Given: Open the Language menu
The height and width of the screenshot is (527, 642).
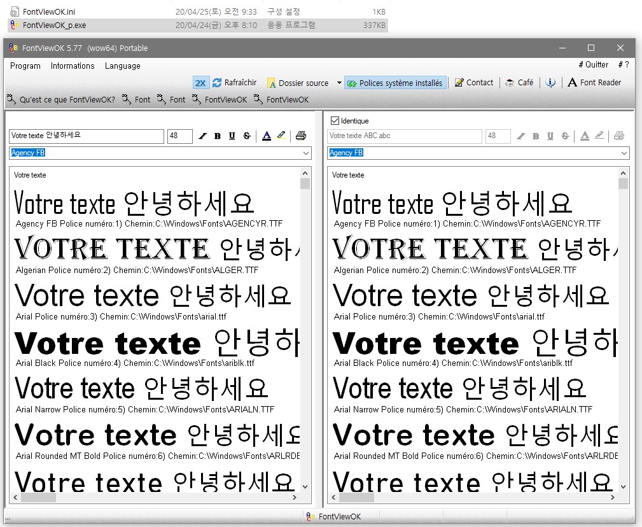Looking at the screenshot, I should pyautogui.click(x=122, y=66).
